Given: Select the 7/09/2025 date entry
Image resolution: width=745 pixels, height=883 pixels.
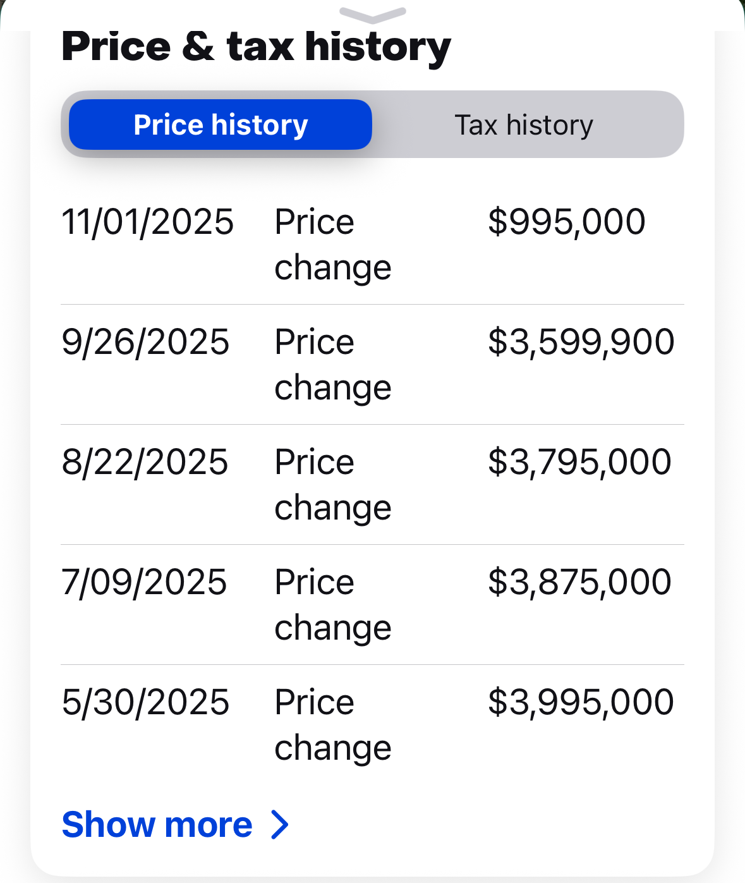Looking at the screenshot, I should tap(144, 583).
